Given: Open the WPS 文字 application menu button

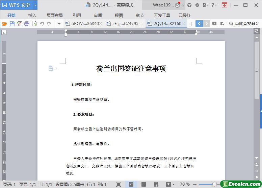Looking at the screenshot, I should pyautogui.click(x=16, y=5).
